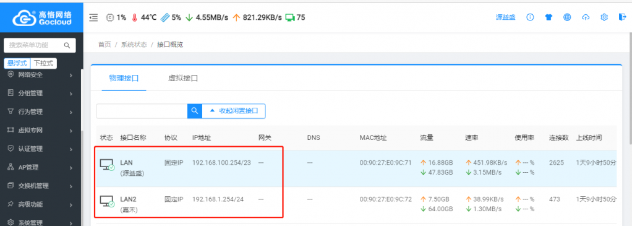
Task: Click 系统状态 in the breadcrumb
Action: pyautogui.click(x=134, y=45)
